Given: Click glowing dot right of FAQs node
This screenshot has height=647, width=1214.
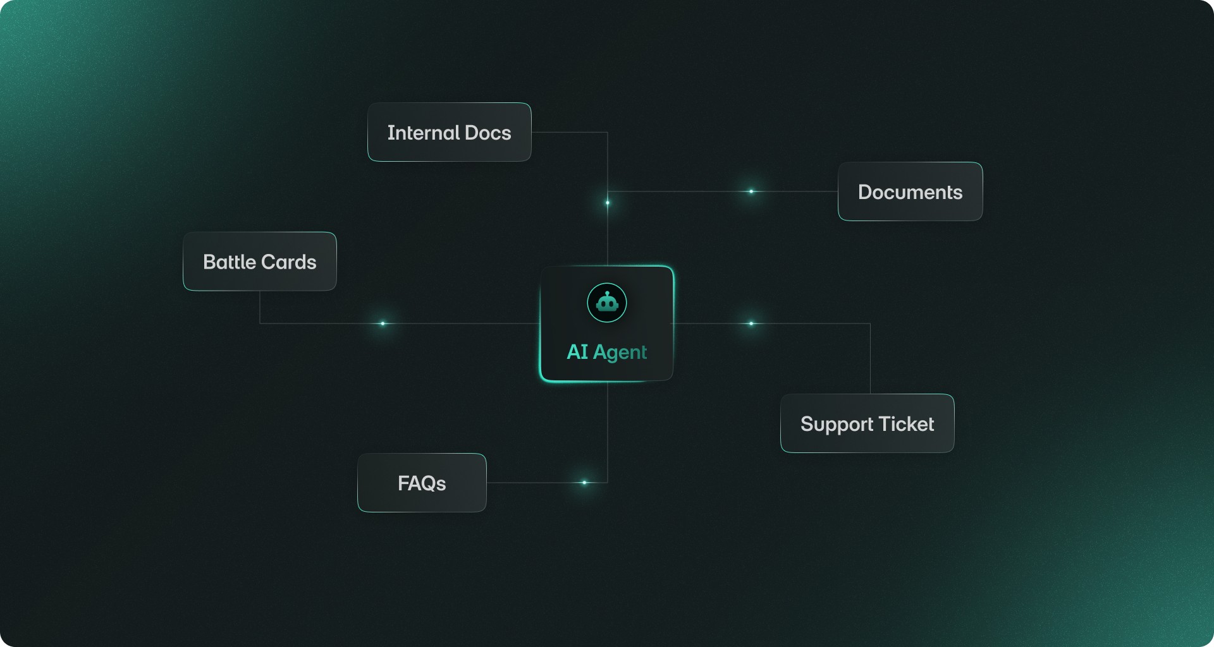Looking at the screenshot, I should pos(584,483).
